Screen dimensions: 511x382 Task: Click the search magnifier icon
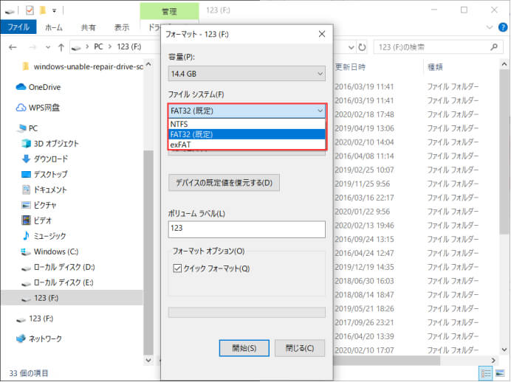(494, 47)
